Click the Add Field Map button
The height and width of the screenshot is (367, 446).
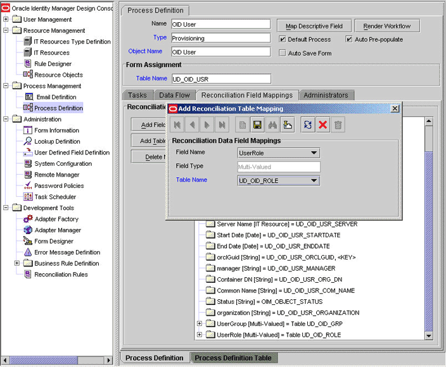(149, 125)
